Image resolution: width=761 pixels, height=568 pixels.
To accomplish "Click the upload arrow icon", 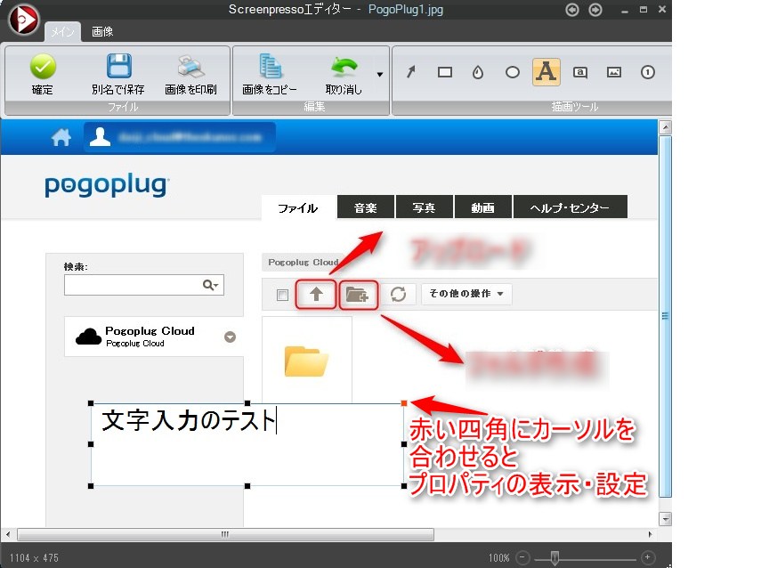I will 316,294.
